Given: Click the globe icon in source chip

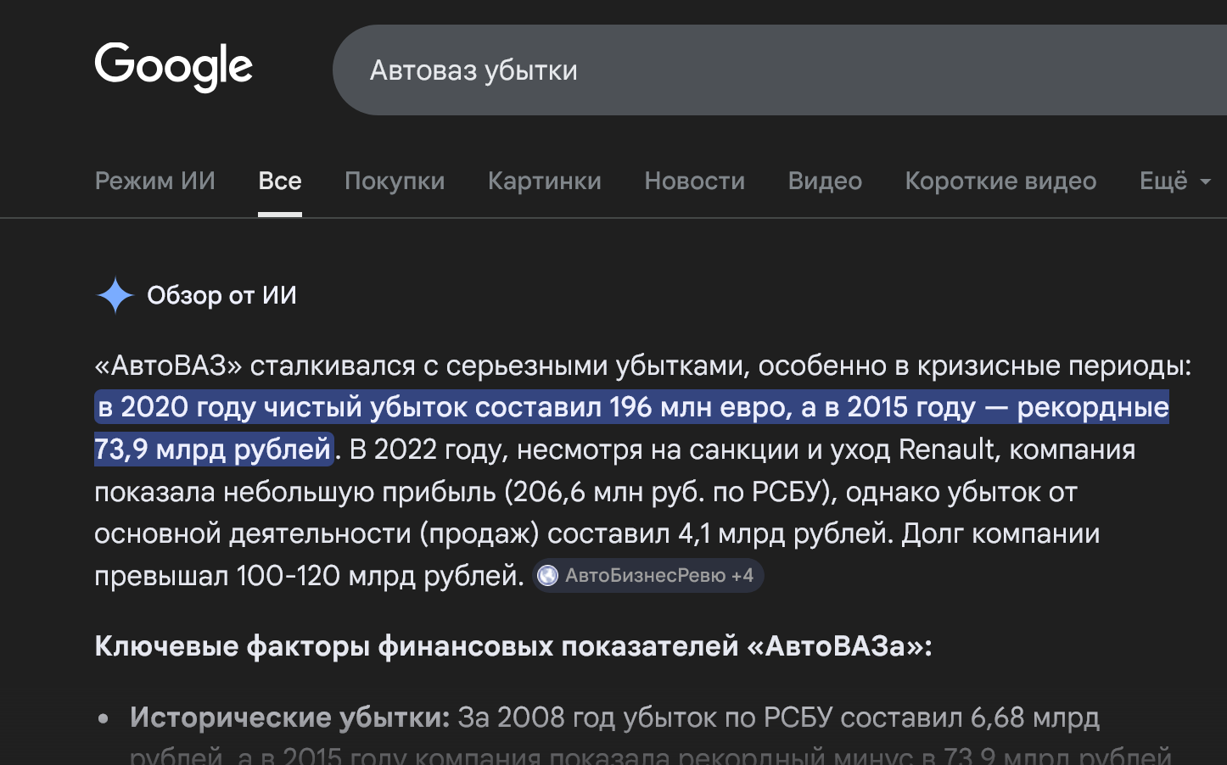Looking at the screenshot, I should 548,576.
